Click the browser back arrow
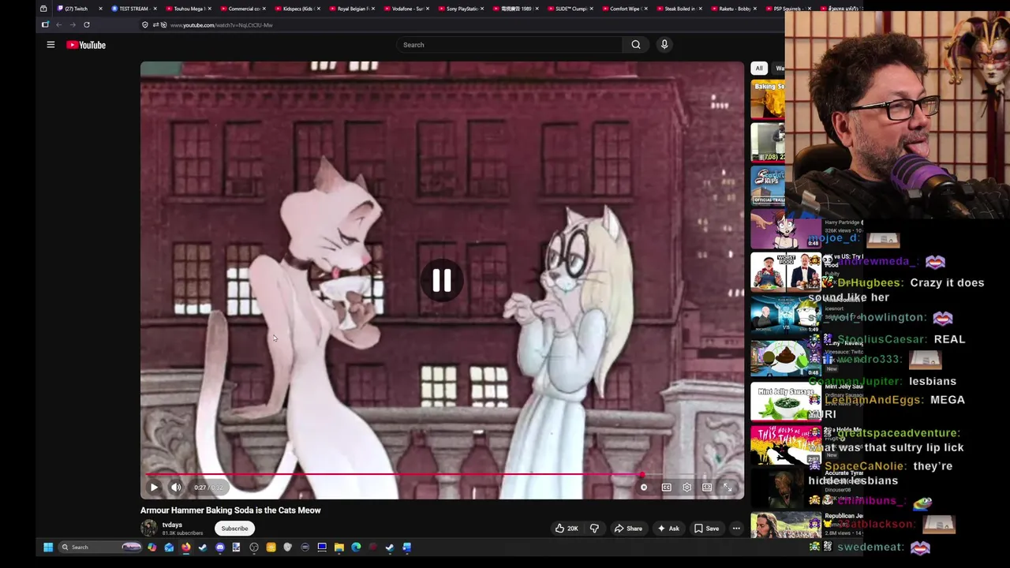This screenshot has width=1010, height=568. [x=59, y=24]
